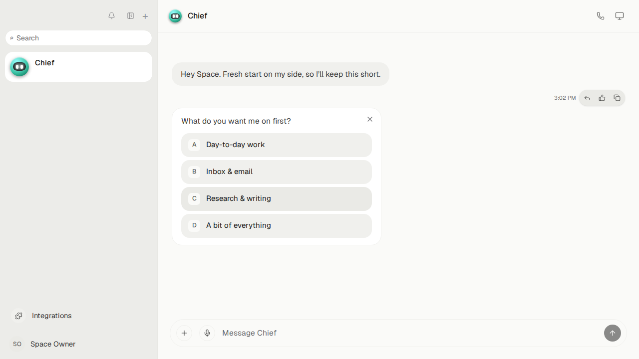
Task: Focus the Message Chief input field
Action: 409,333
